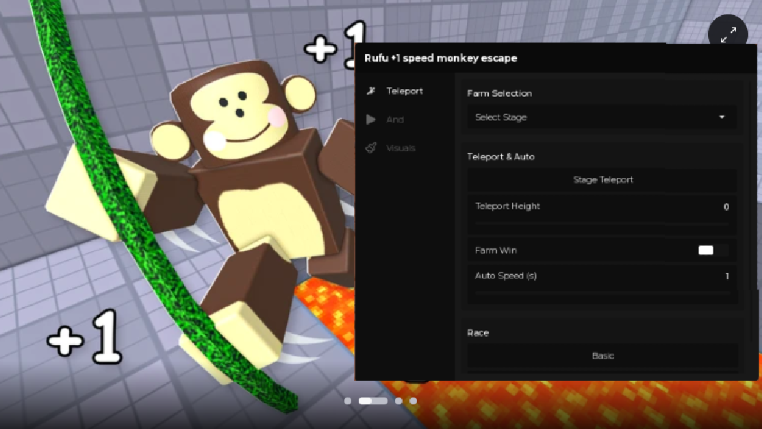Click the Farm Win label
This screenshot has height=429, width=762.
[496, 250]
